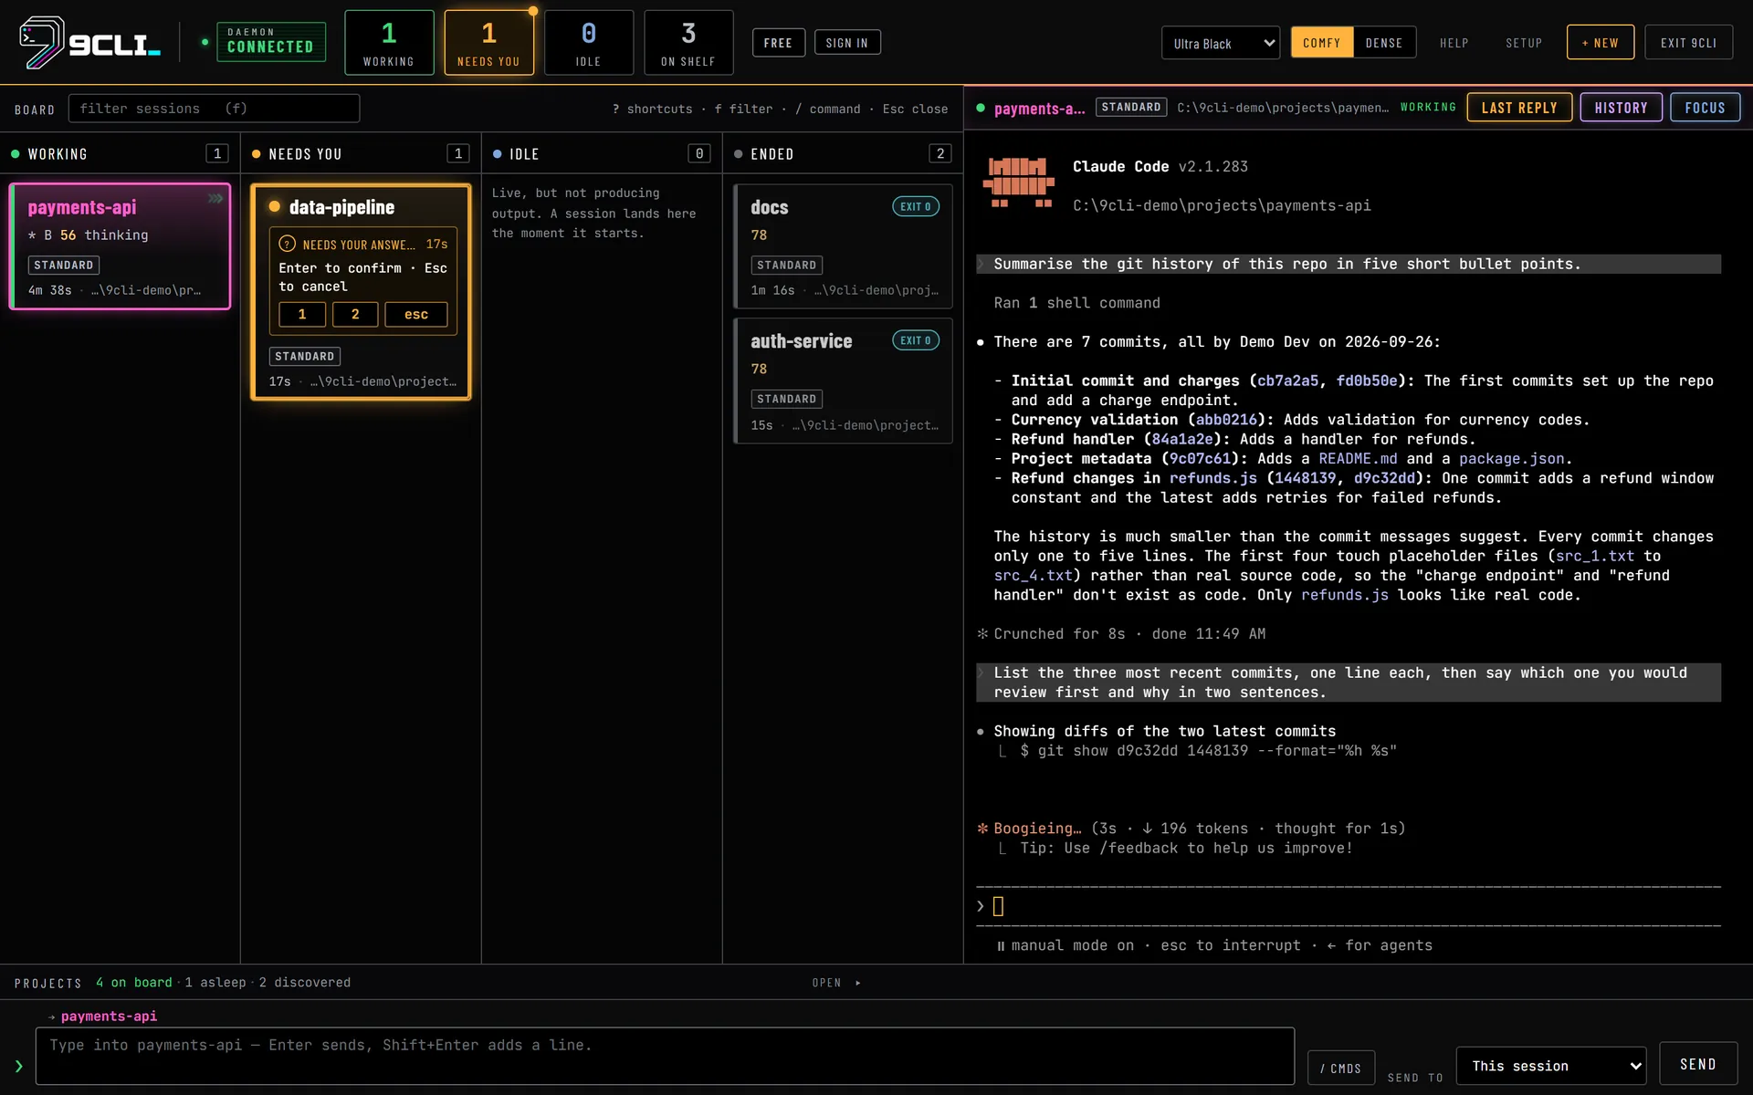Screen dimensions: 1753x1095
Task: Select the ON SHELF counter tab
Action: click(688, 43)
